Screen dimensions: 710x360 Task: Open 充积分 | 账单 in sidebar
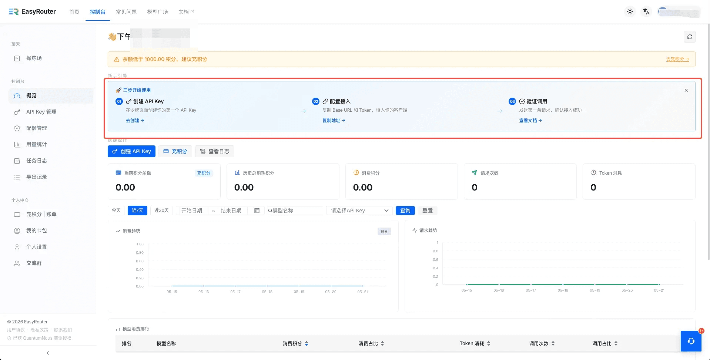point(51,215)
